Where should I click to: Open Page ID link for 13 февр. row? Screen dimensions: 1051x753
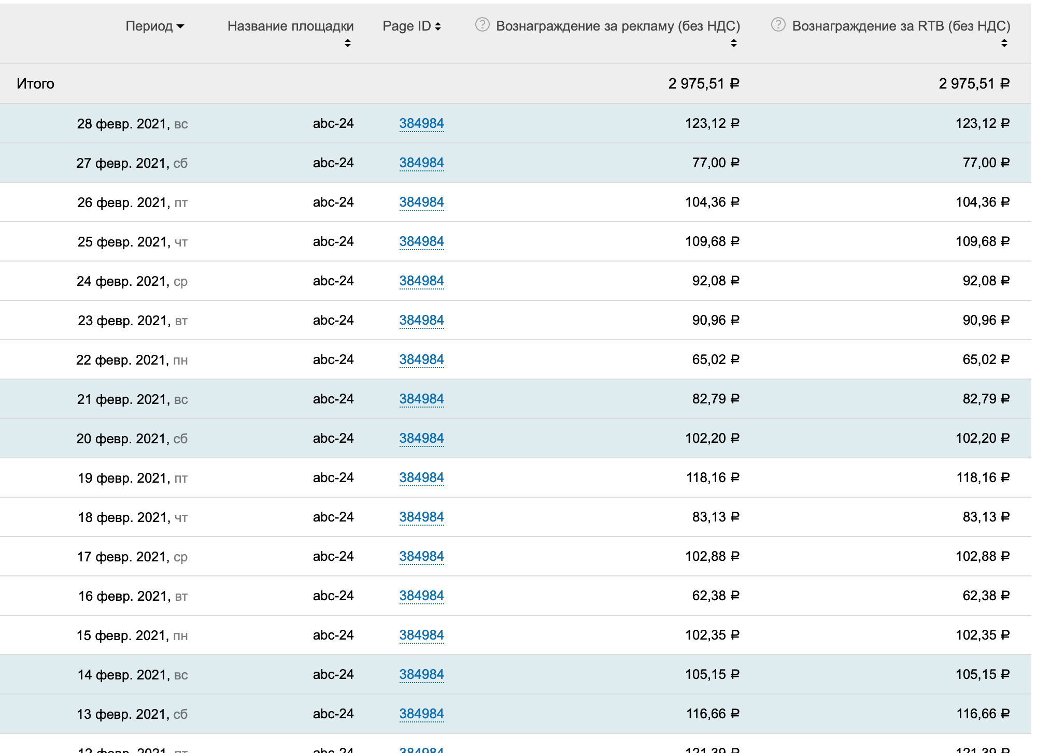(x=421, y=714)
